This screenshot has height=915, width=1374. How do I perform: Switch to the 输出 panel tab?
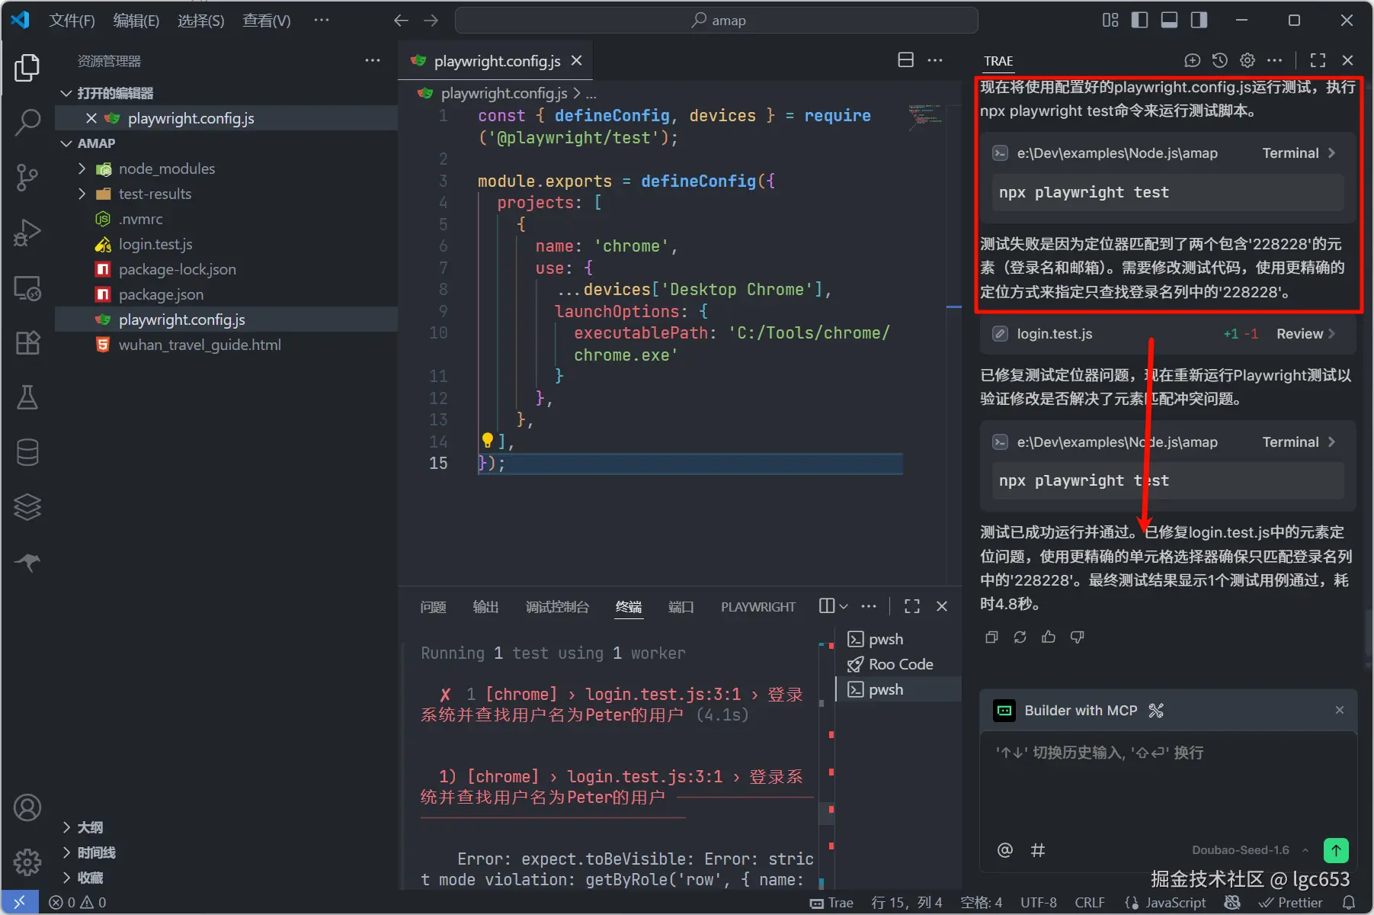coord(485,607)
